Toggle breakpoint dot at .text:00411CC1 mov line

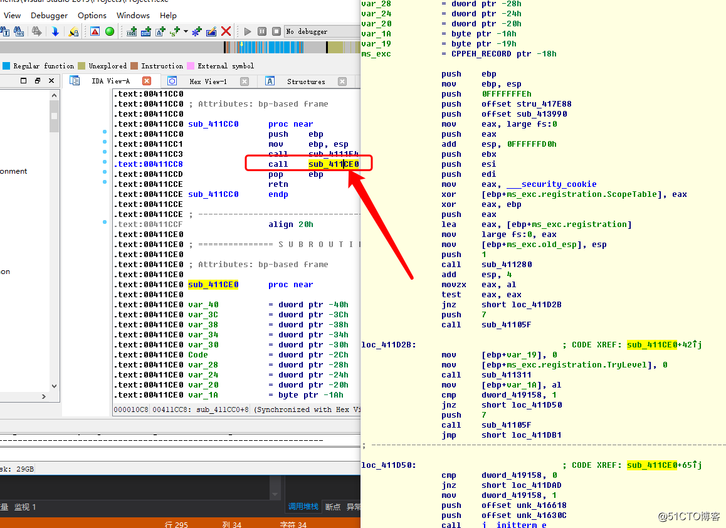click(x=105, y=142)
